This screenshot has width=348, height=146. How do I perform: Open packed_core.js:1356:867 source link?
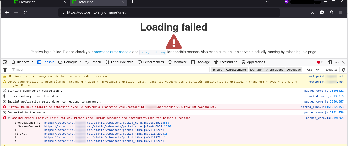coord(324,102)
